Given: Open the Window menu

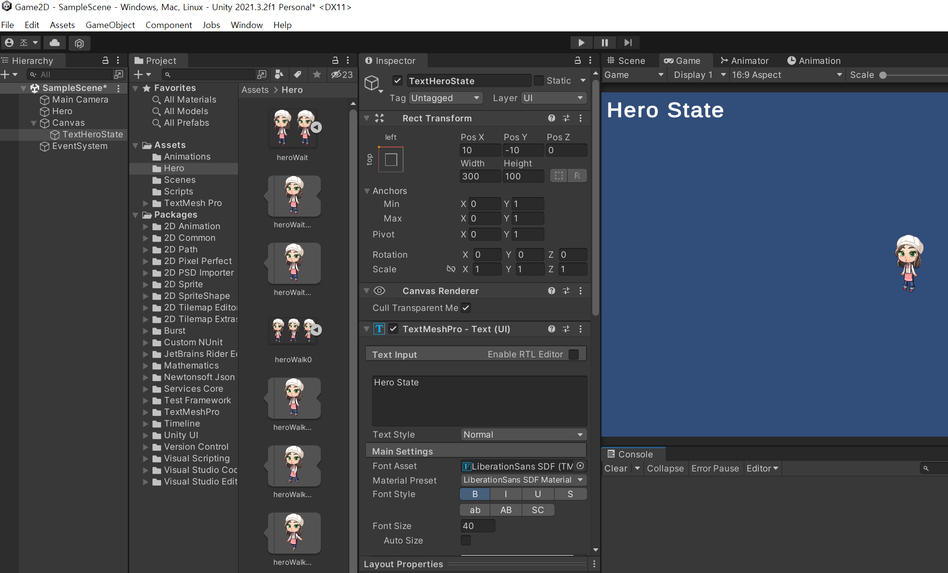Looking at the screenshot, I should 246,25.
